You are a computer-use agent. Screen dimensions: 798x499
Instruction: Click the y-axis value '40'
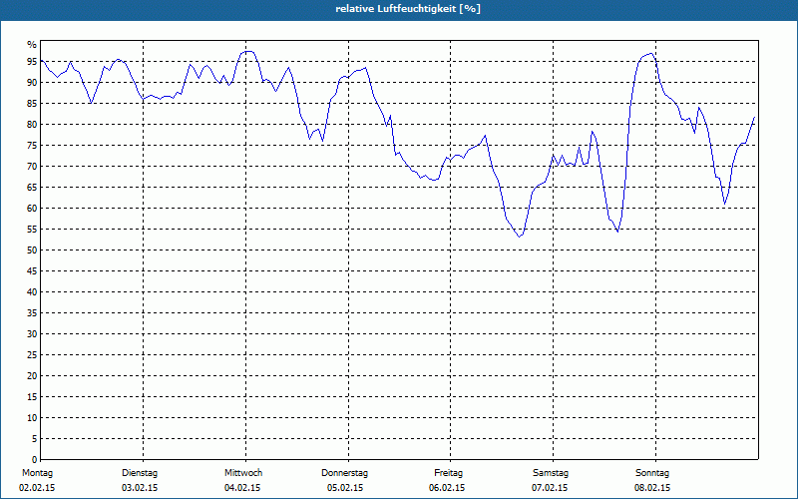[32, 291]
